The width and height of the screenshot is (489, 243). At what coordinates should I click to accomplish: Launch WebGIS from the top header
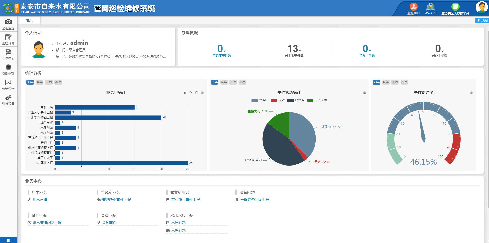tap(430, 9)
